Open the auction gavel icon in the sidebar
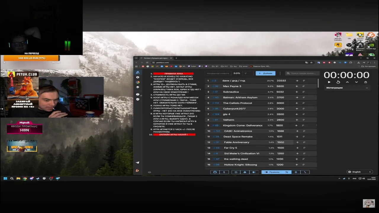This screenshot has height=213, width=379. click(137, 72)
